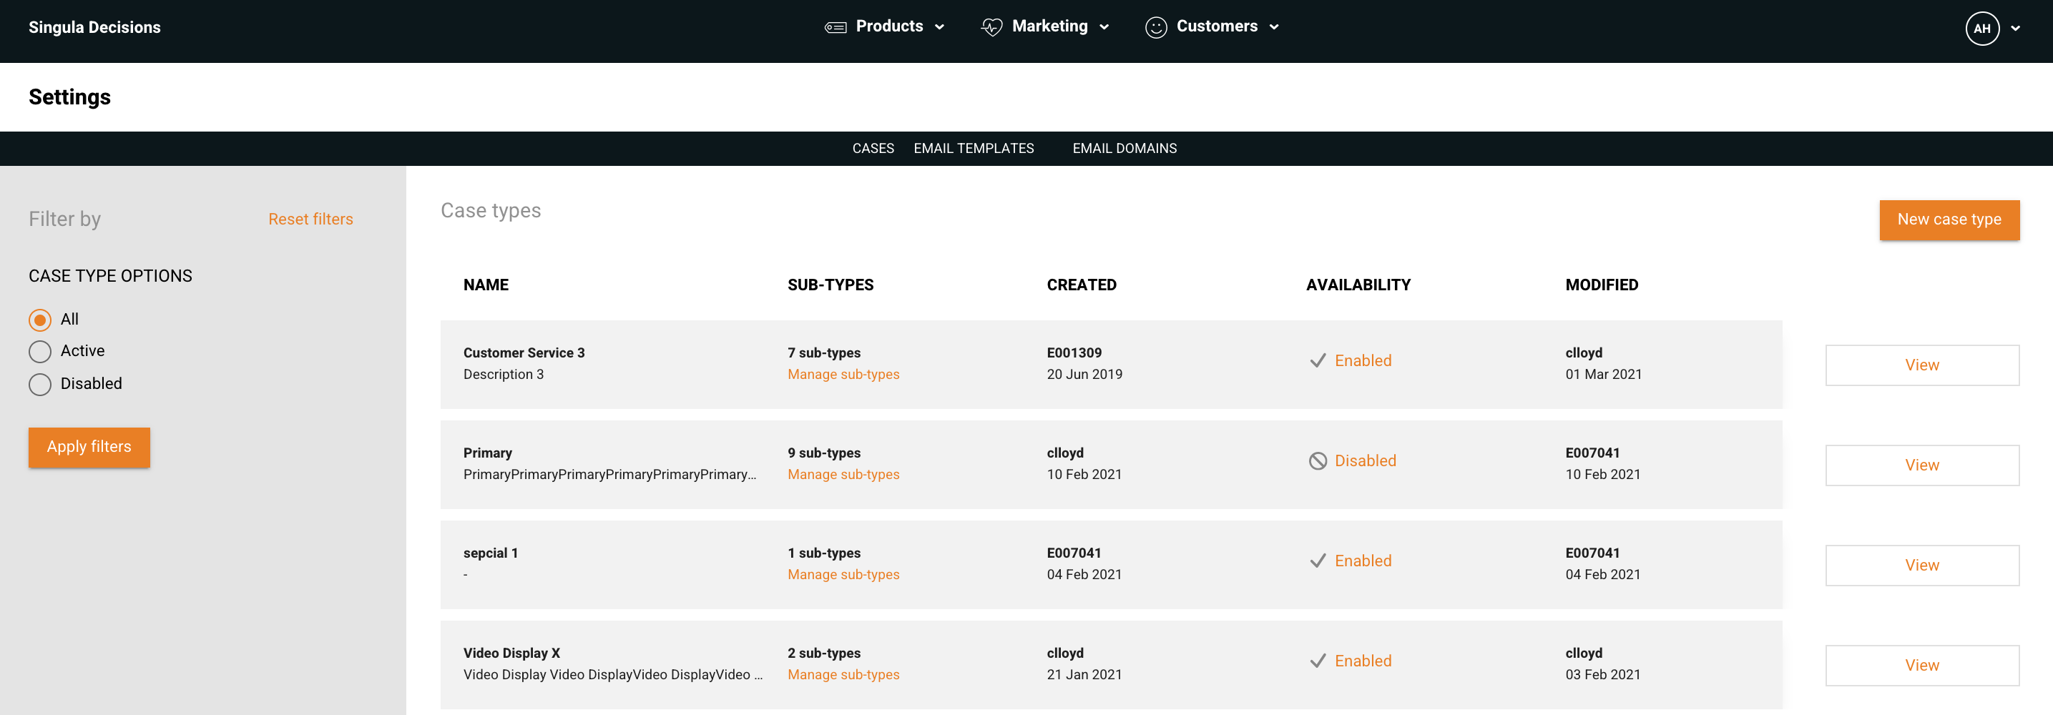
Task: Expand the Products dropdown chevron
Action: click(940, 28)
